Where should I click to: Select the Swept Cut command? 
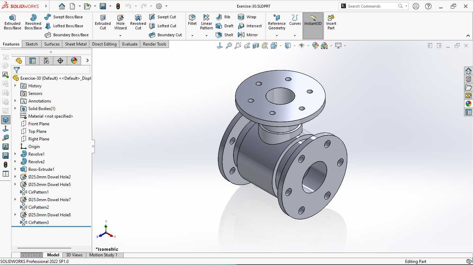pyautogui.click(x=162, y=17)
